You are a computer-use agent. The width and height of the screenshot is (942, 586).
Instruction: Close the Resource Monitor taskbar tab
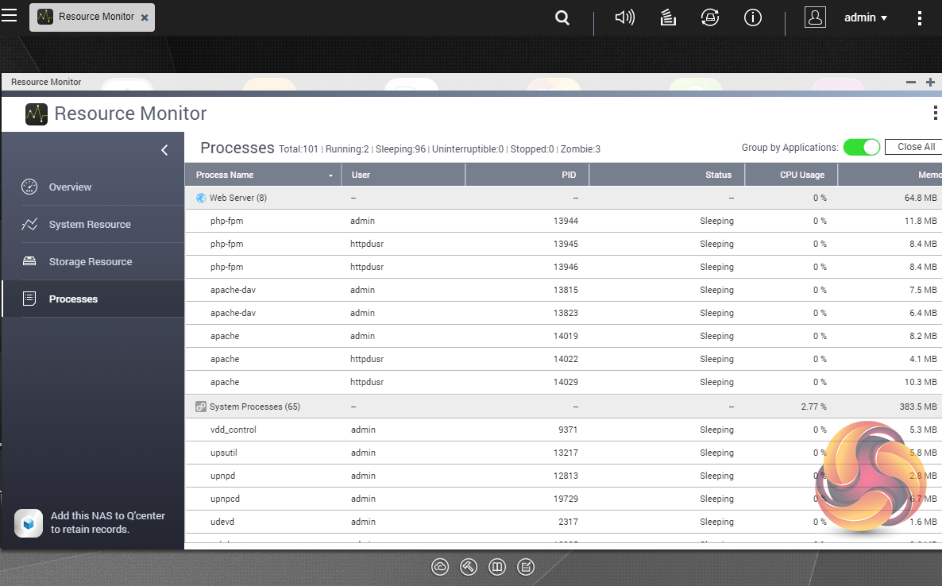pyautogui.click(x=144, y=17)
